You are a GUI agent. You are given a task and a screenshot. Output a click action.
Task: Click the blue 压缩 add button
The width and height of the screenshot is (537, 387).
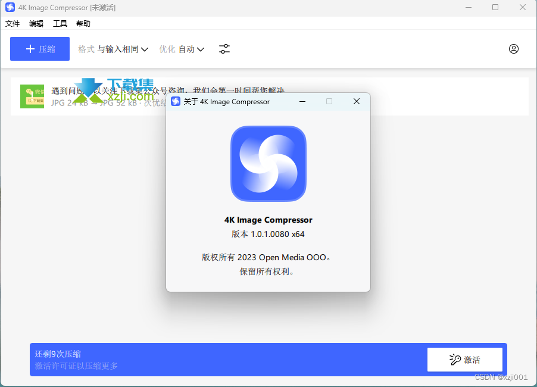click(40, 49)
